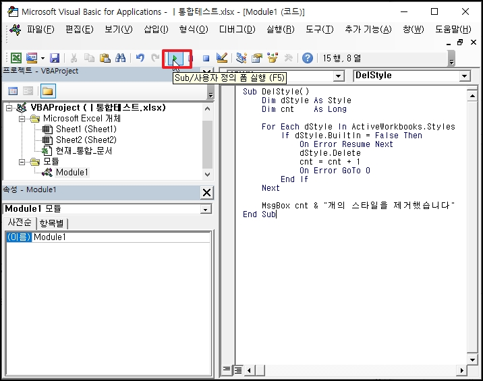This screenshot has height=381, width=483.
Task: Open the 도구(T) menu
Action: click(320, 29)
